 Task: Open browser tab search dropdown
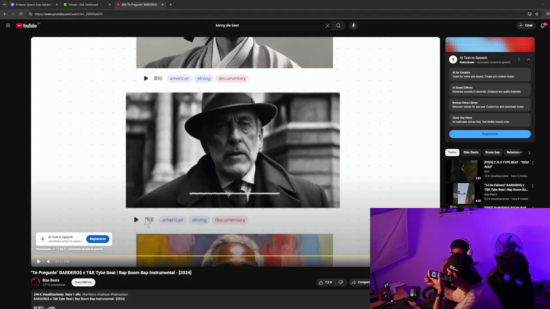[4, 4]
